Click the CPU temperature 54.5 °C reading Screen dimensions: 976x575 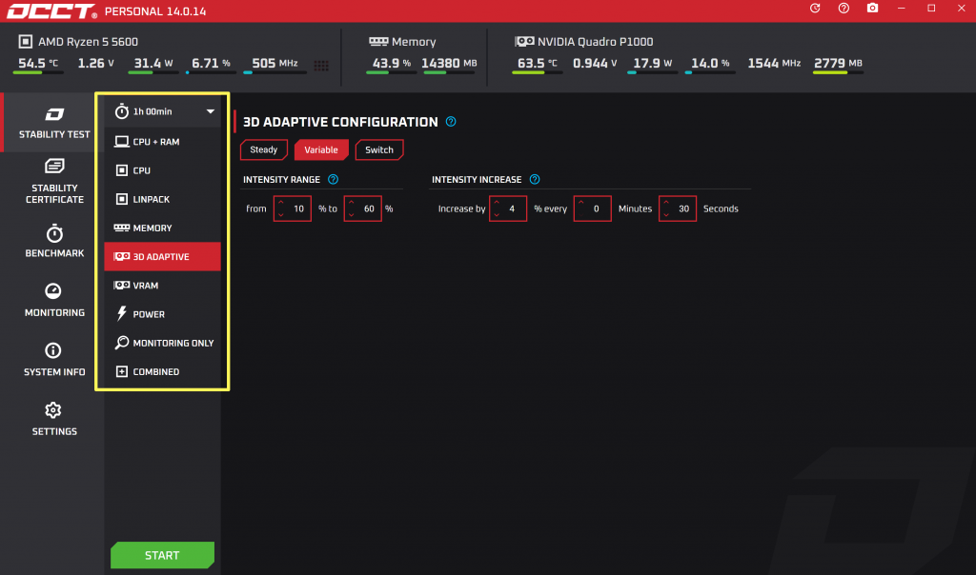coord(38,64)
